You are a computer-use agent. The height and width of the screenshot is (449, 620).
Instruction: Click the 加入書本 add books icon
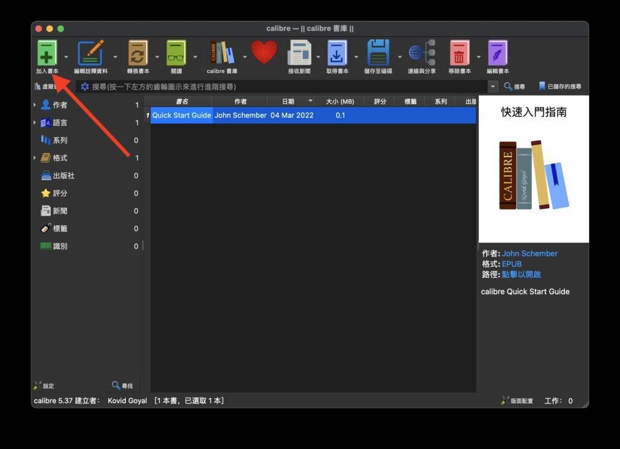(47, 53)
